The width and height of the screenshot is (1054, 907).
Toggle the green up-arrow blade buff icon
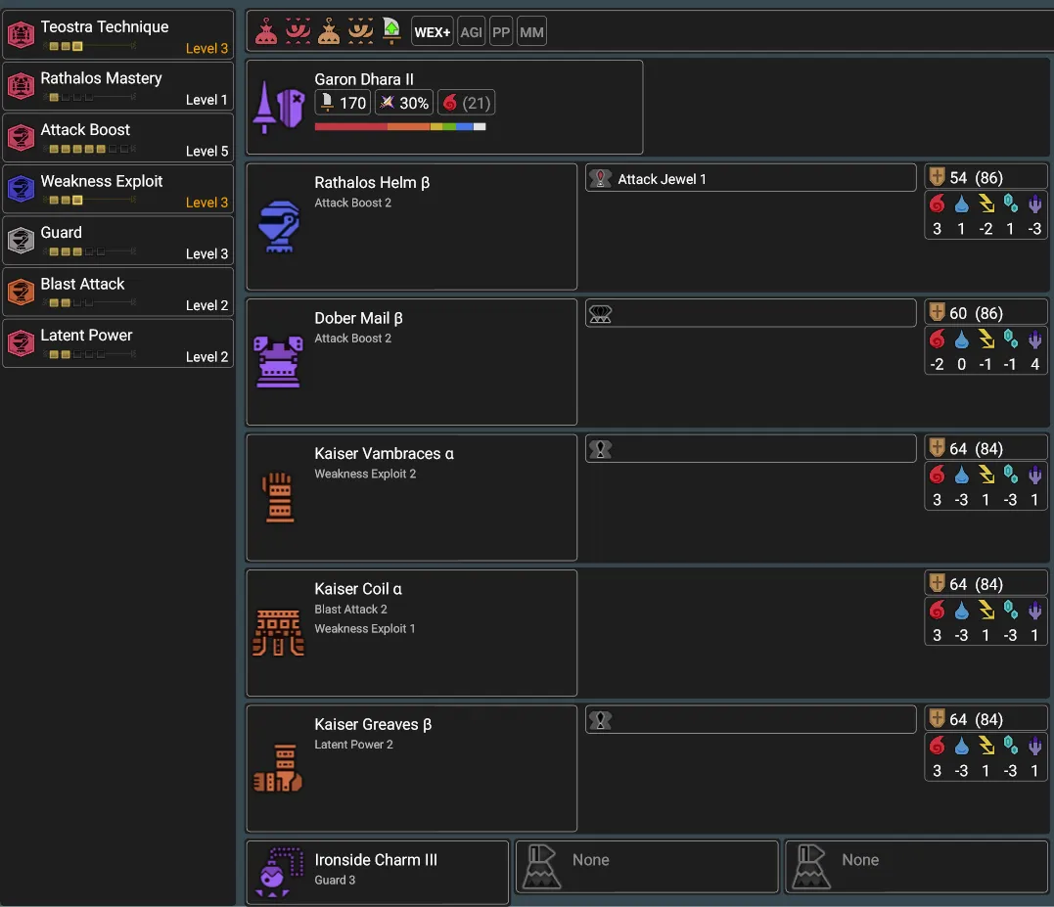391,31
